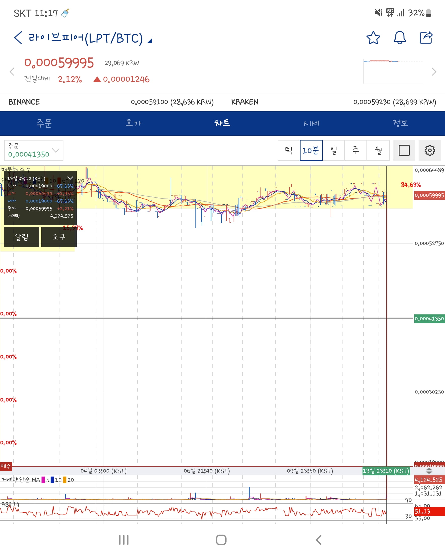Select the 일 daily chart interval
Screen dimensions: 445x556
point(333,150)
